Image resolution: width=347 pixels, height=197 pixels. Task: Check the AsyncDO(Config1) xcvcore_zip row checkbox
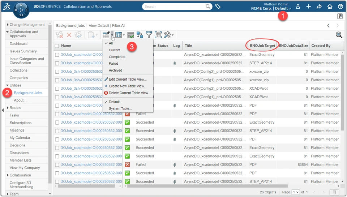[x=57, y=80]
